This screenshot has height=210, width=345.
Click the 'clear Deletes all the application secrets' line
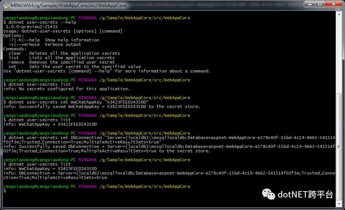click(x=64, y=53)
